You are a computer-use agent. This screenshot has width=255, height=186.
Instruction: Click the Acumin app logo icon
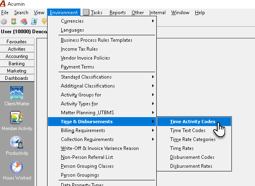coord(3,4)
